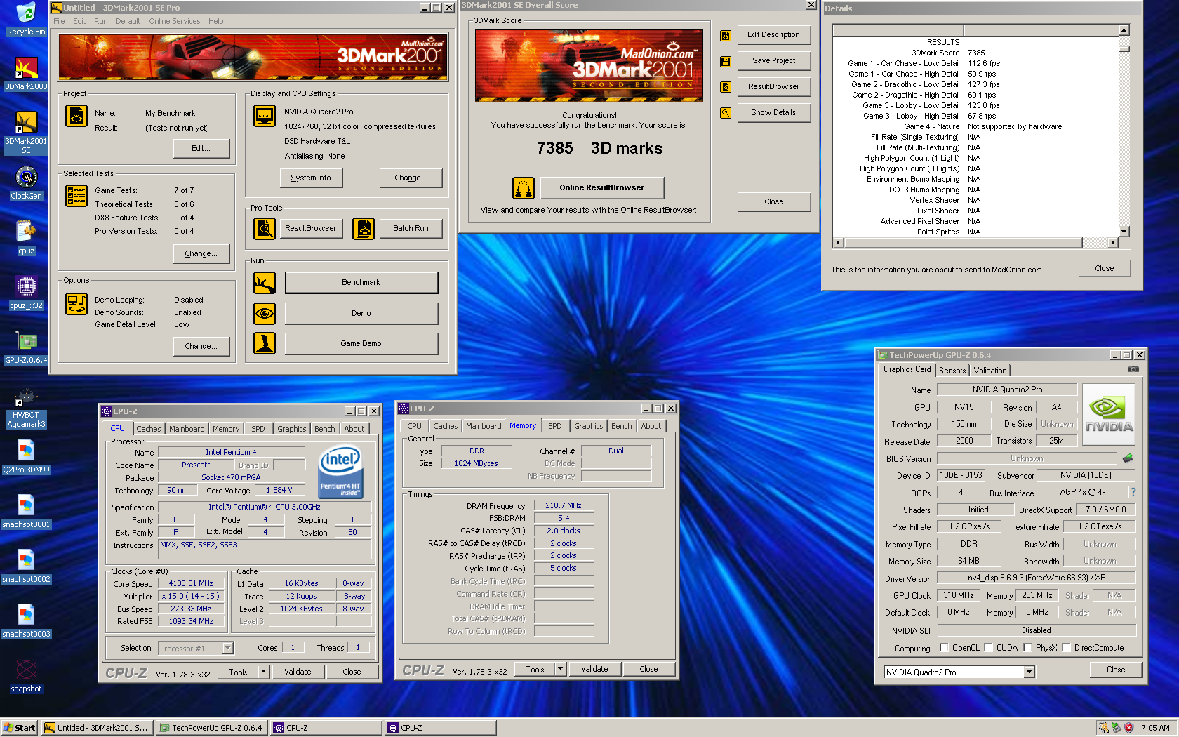Launch the 3DMark2000 desktop icon
This screenshot has height=737, width=1179.
click(x=26, y=74)
